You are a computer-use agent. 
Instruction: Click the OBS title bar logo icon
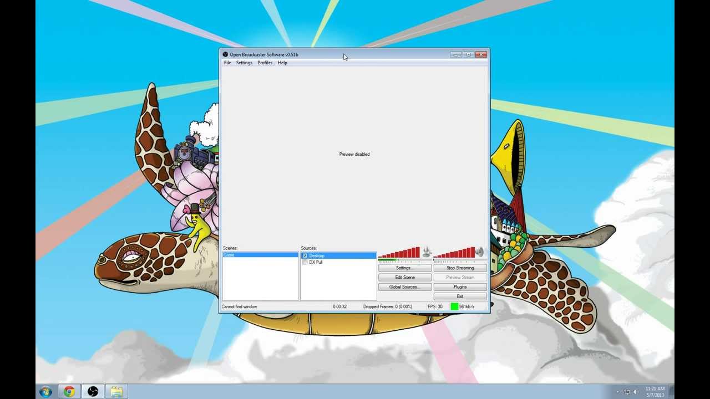point(225,54)
